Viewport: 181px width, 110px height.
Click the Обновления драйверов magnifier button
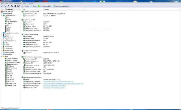(x=61, y=6)
